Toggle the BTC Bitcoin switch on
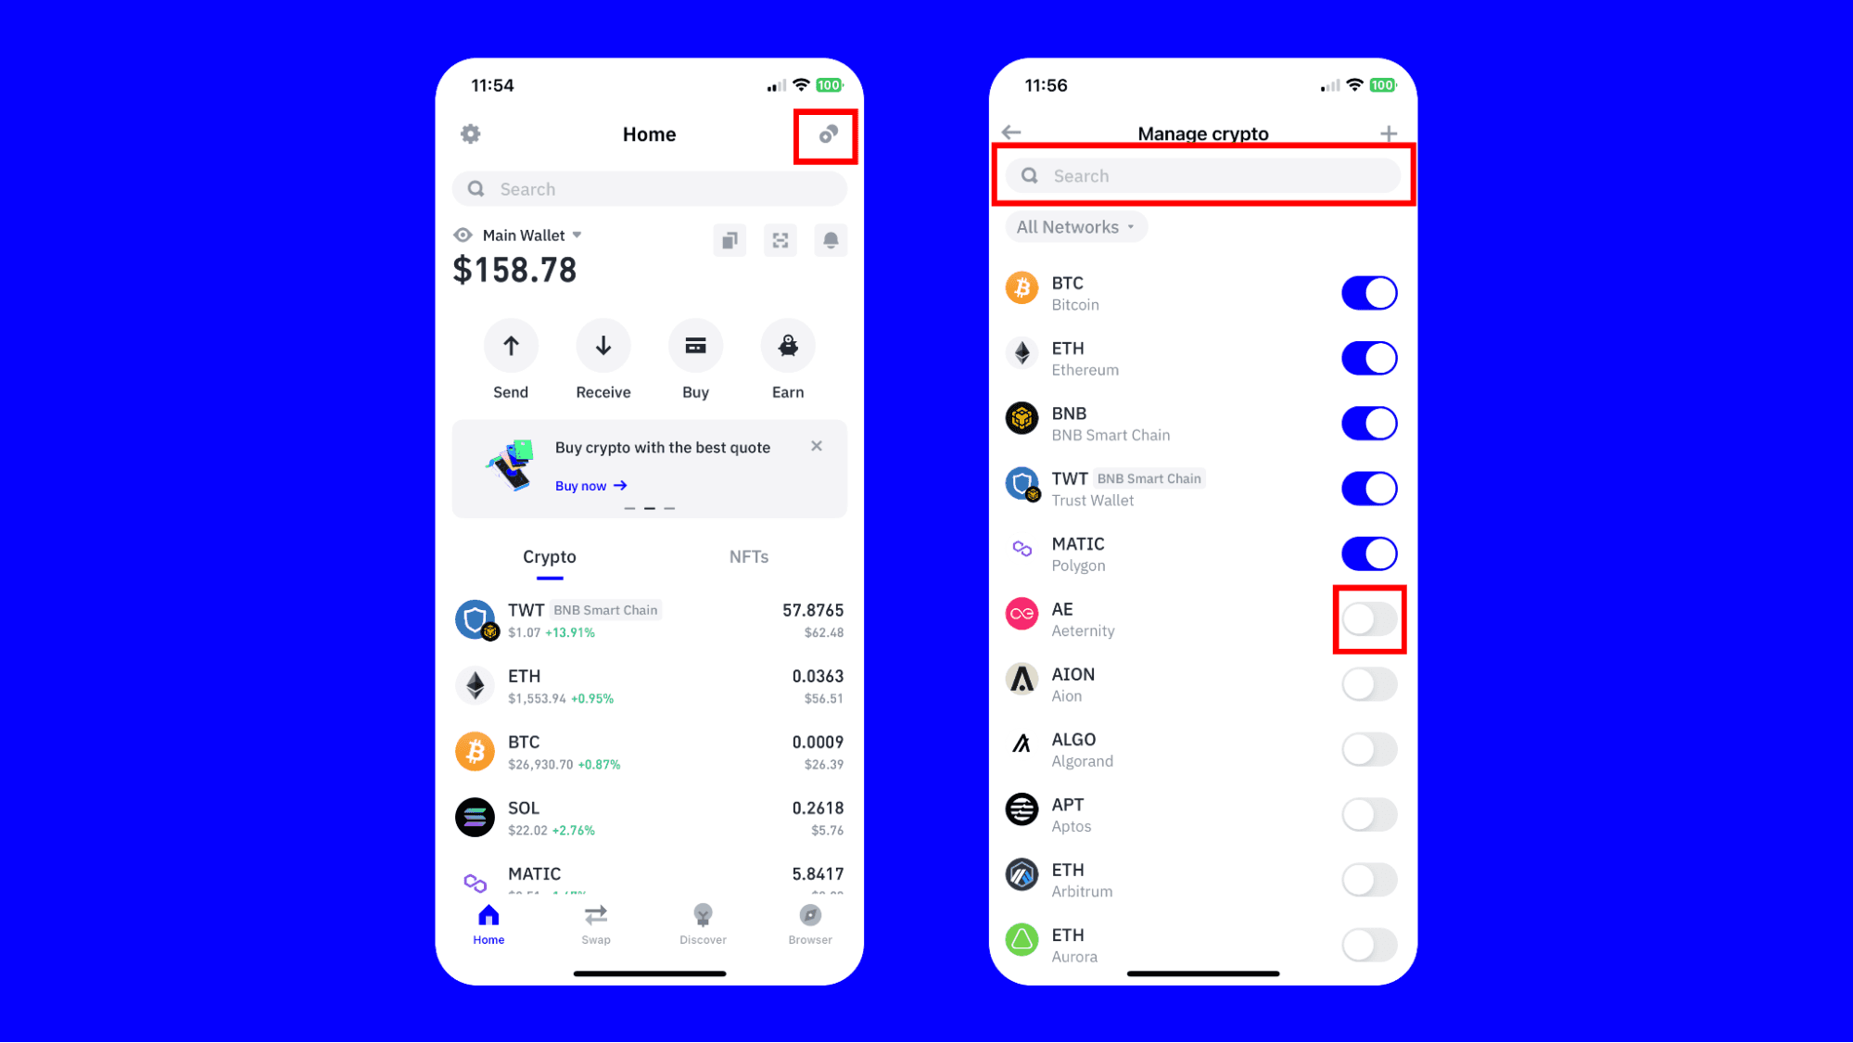 pos(1368,292)
